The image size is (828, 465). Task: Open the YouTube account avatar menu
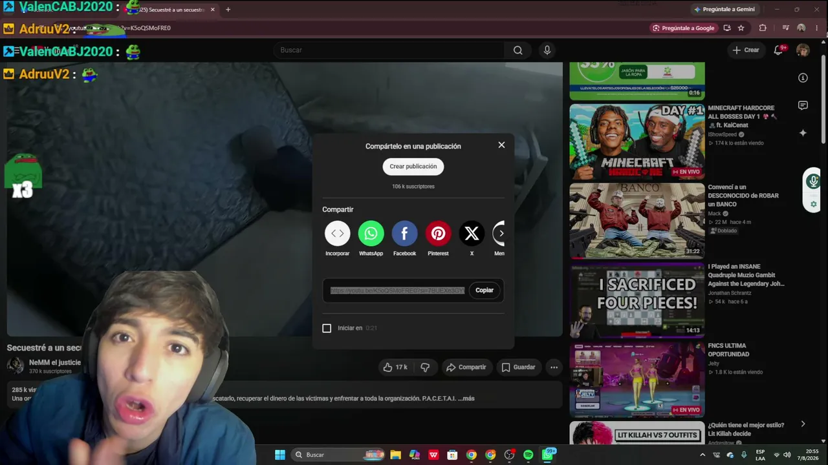click(x=803, y=50)
